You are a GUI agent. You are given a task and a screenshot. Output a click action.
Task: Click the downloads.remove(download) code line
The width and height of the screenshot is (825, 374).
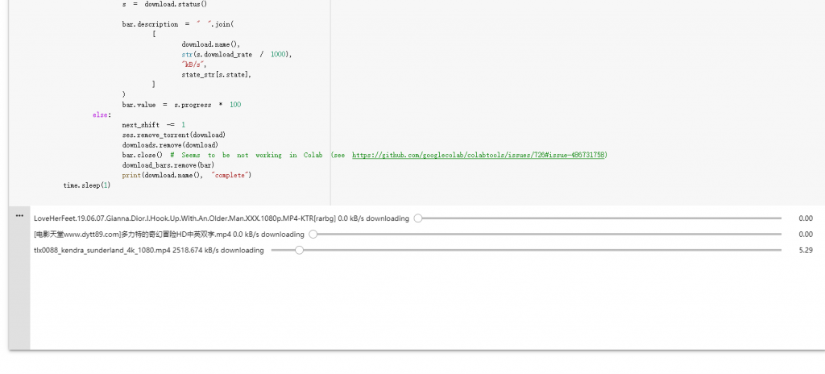point(170,145)
